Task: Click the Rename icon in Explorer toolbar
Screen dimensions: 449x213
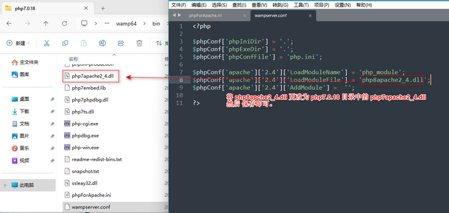Action: tap(102, 43)
